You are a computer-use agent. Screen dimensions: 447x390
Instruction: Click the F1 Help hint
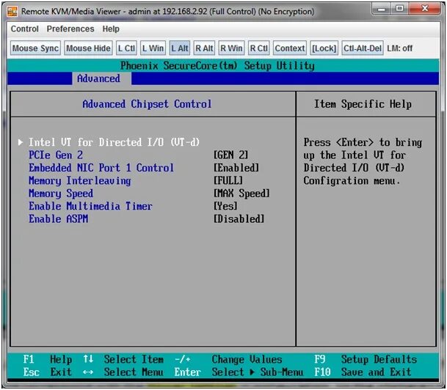pyautogui.click(x=48, y=359)
